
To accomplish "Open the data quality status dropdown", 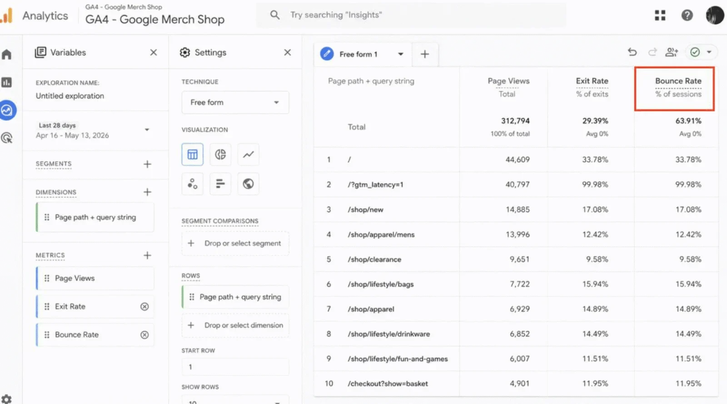I will pos(701,52).
